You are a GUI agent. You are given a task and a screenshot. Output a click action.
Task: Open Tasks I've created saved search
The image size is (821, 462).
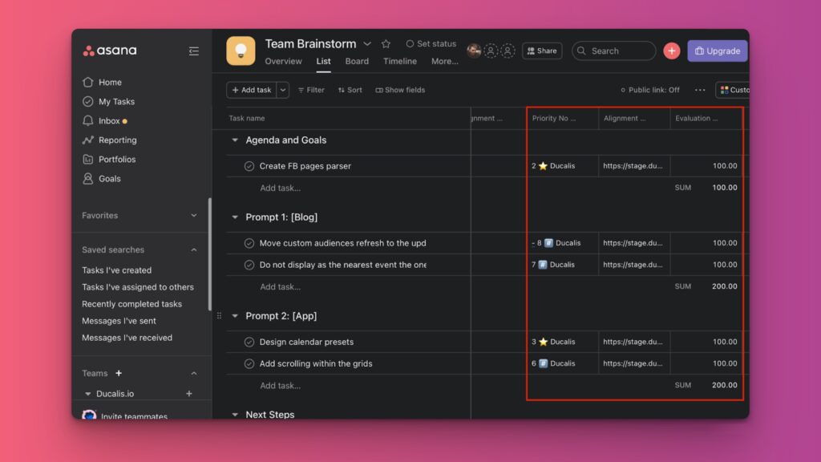[x=116, y=270]
